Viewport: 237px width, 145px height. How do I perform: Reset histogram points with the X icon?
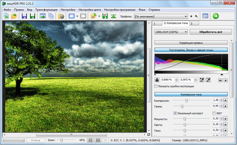point(226,80)
